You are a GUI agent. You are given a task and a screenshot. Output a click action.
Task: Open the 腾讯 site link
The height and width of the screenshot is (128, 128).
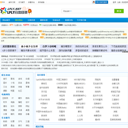tap(80, 112)
